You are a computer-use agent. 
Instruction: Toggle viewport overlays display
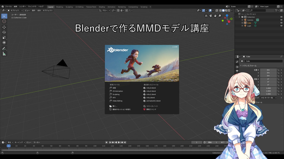pos(210,11)
